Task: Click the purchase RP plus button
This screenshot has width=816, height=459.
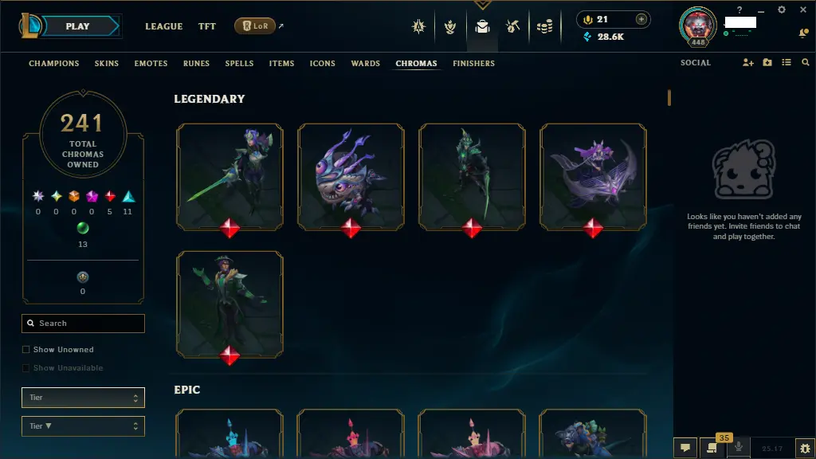Action: (x=641, y=19)
